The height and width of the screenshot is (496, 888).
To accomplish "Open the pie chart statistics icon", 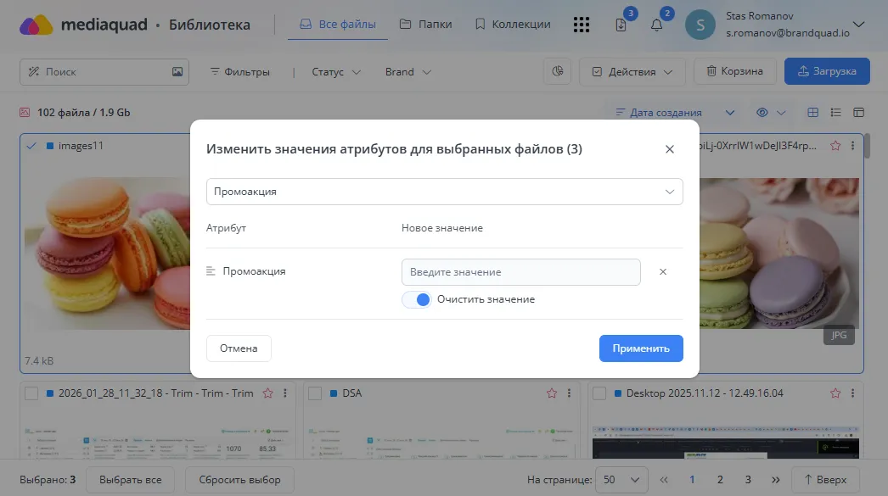I will point(558,71).
